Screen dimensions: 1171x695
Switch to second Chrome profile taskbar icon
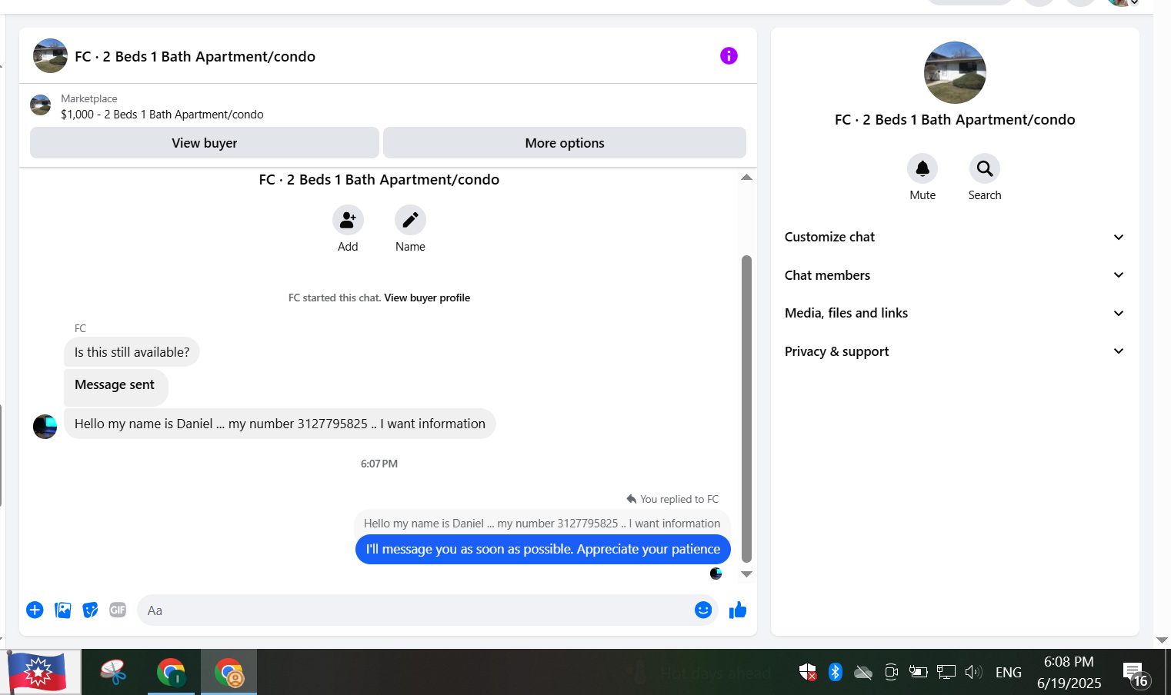click(229, 673)
